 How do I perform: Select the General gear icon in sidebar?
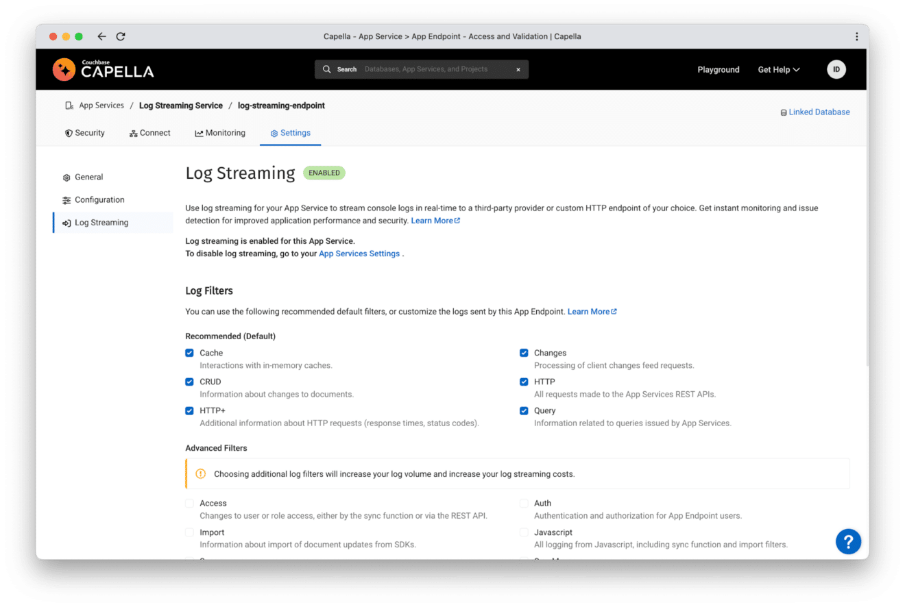[67, 177]
